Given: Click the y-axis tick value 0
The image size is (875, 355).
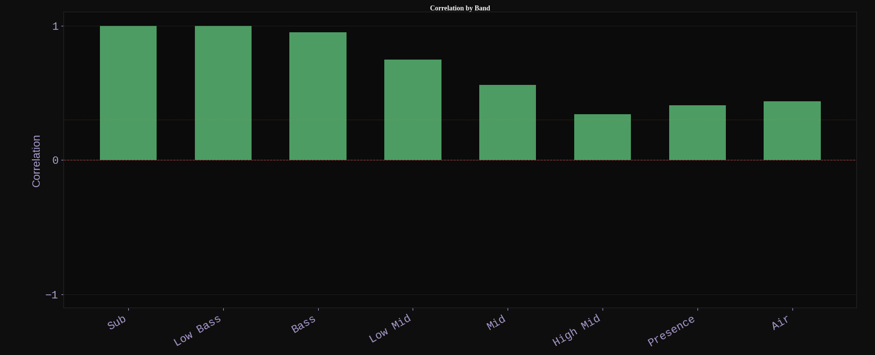Looking at the screenshot, I should [x=55, y=160].
